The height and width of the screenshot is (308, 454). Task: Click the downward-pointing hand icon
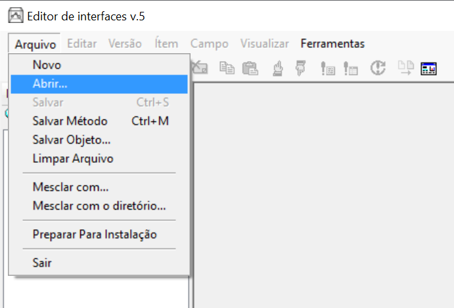click(x=300, y=67)
